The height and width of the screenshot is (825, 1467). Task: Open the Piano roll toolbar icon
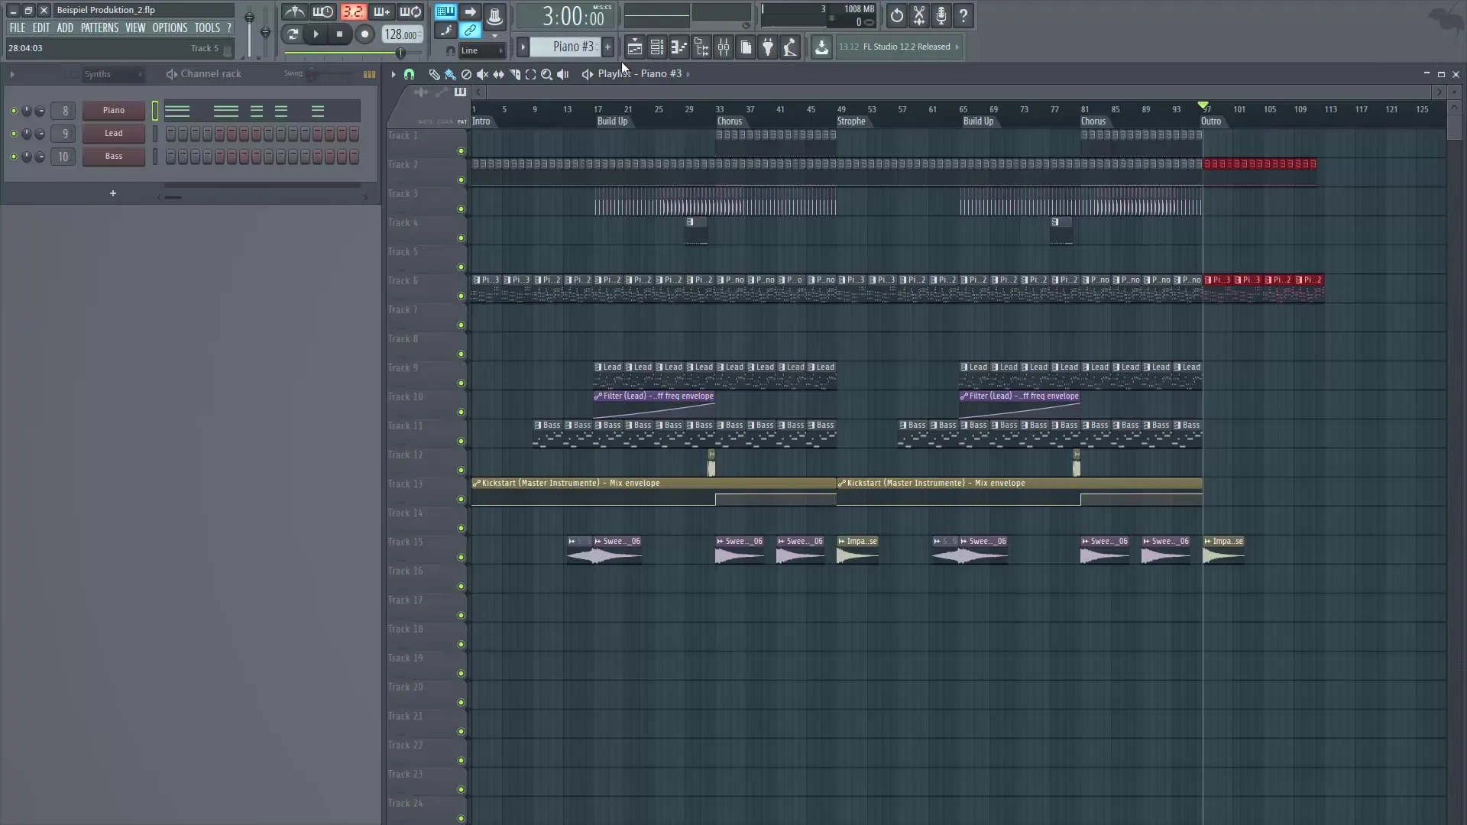pos(678,47)
